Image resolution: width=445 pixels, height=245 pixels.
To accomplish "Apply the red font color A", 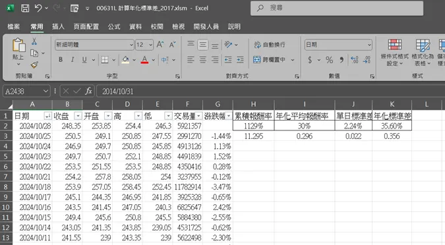I will coord(144,59).
